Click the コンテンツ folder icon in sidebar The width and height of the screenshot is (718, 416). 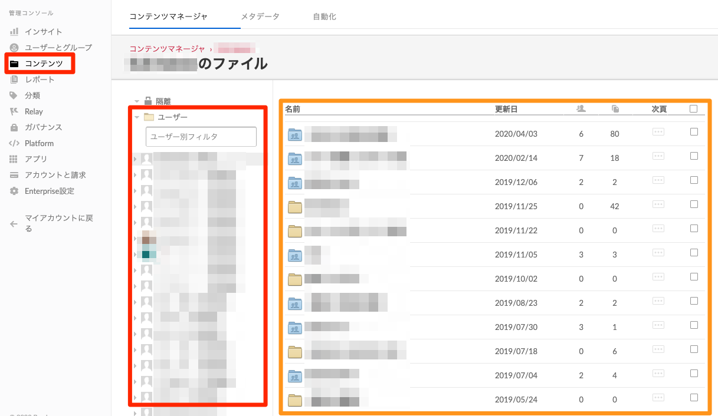(x=14, y=63)
